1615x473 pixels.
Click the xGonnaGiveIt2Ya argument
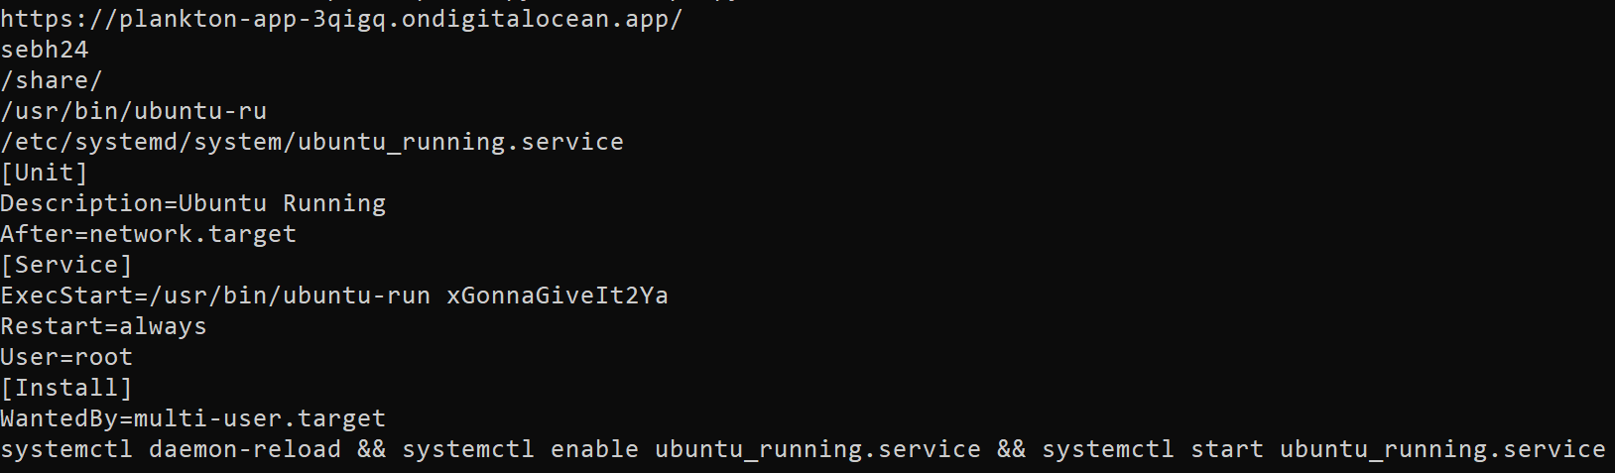point(558,296)
